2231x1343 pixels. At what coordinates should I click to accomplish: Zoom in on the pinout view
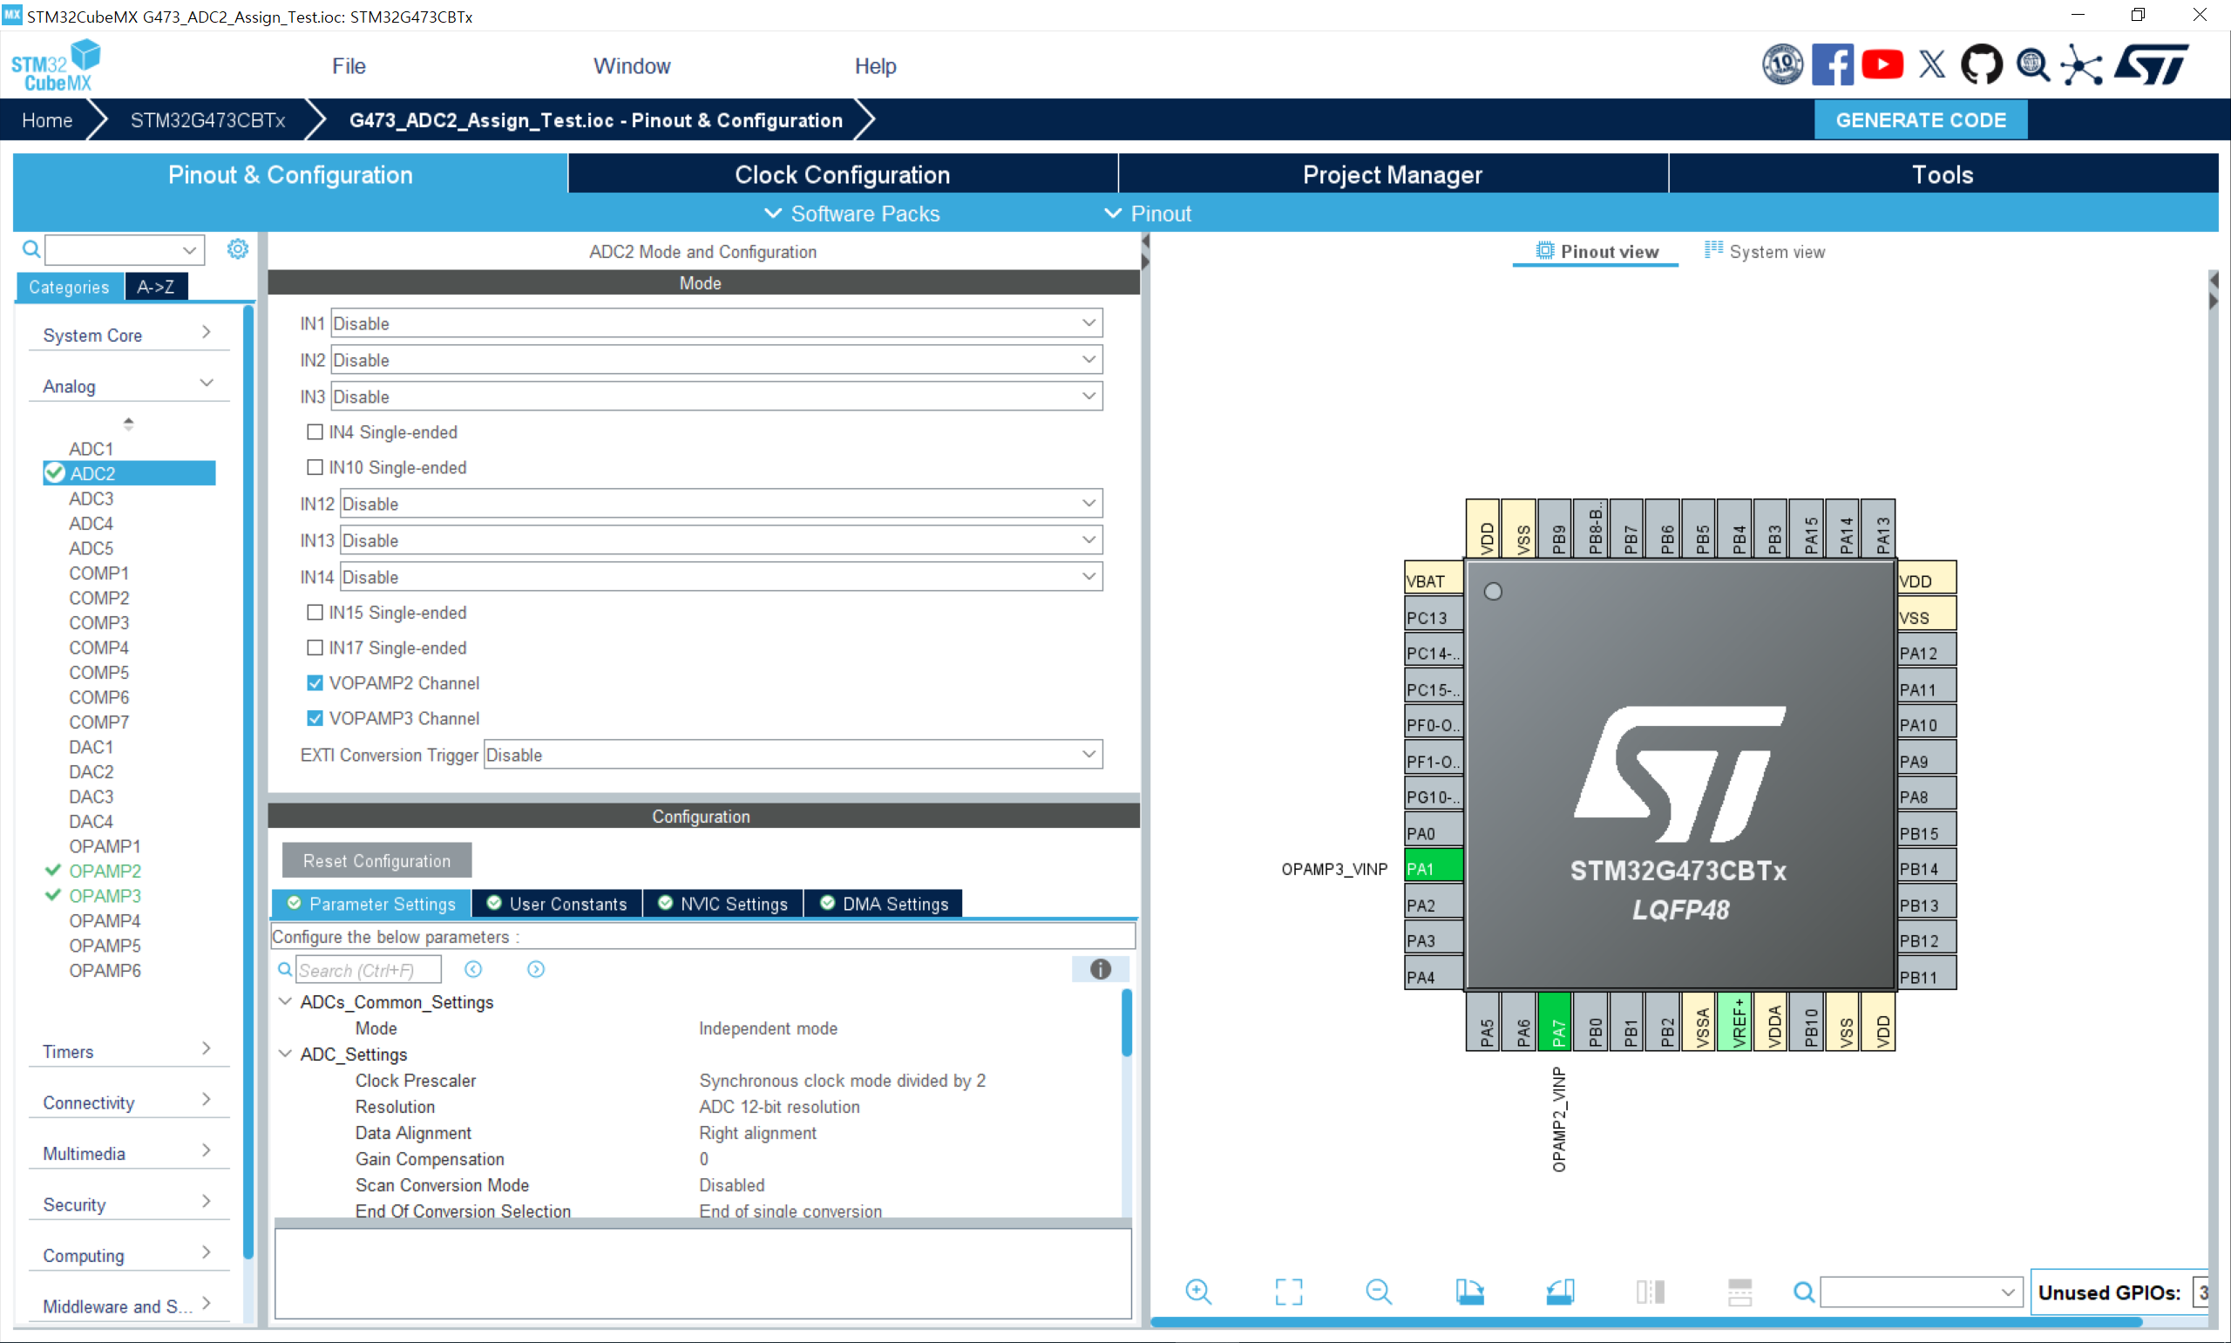(1199, 1292)
